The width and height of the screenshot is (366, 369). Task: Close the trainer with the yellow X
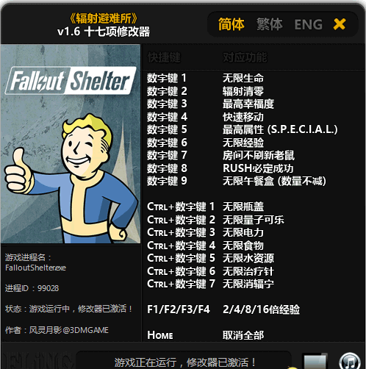click(x=340, y=24)
